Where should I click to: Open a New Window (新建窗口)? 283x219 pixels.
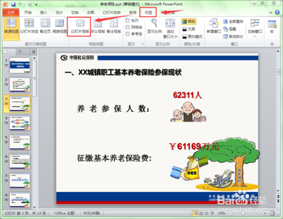pyautogui.click(x=214, y=26)
